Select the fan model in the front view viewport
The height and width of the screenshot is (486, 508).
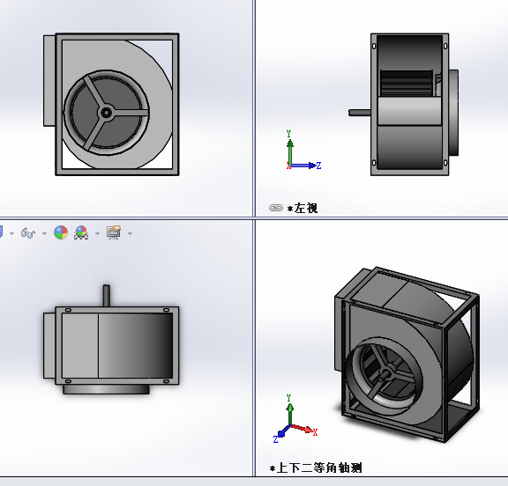click(x=111, y=104)
